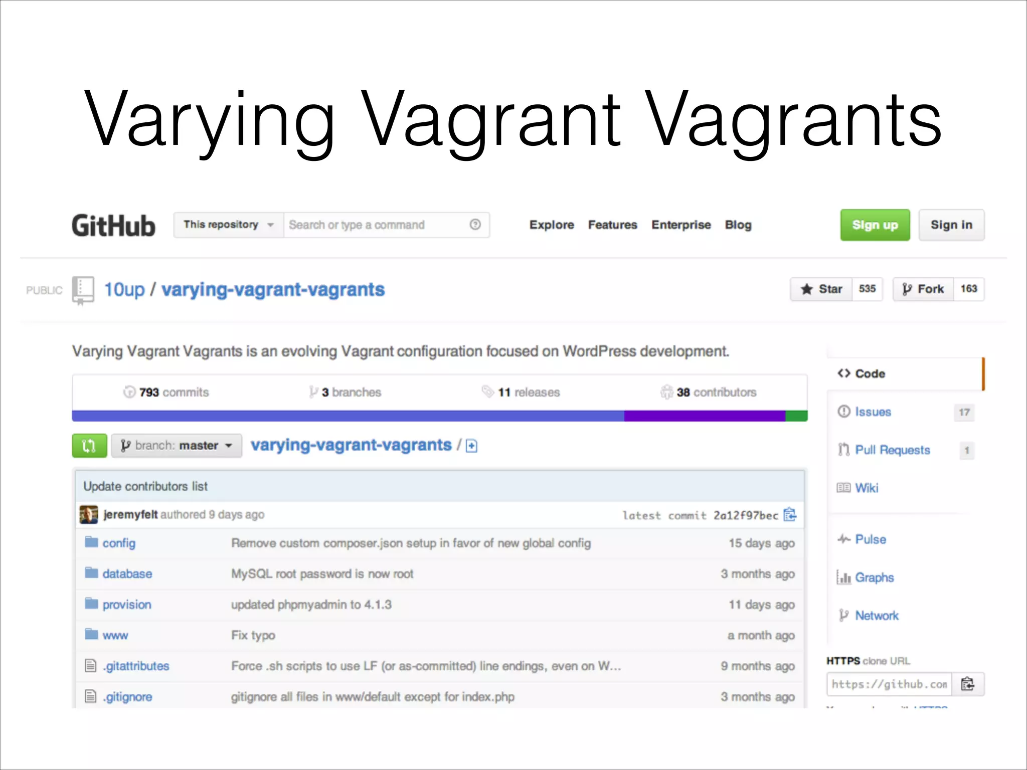1027x770 pixels.
Task: View the 535 stargazers count
Action: (x=867, y=289)
